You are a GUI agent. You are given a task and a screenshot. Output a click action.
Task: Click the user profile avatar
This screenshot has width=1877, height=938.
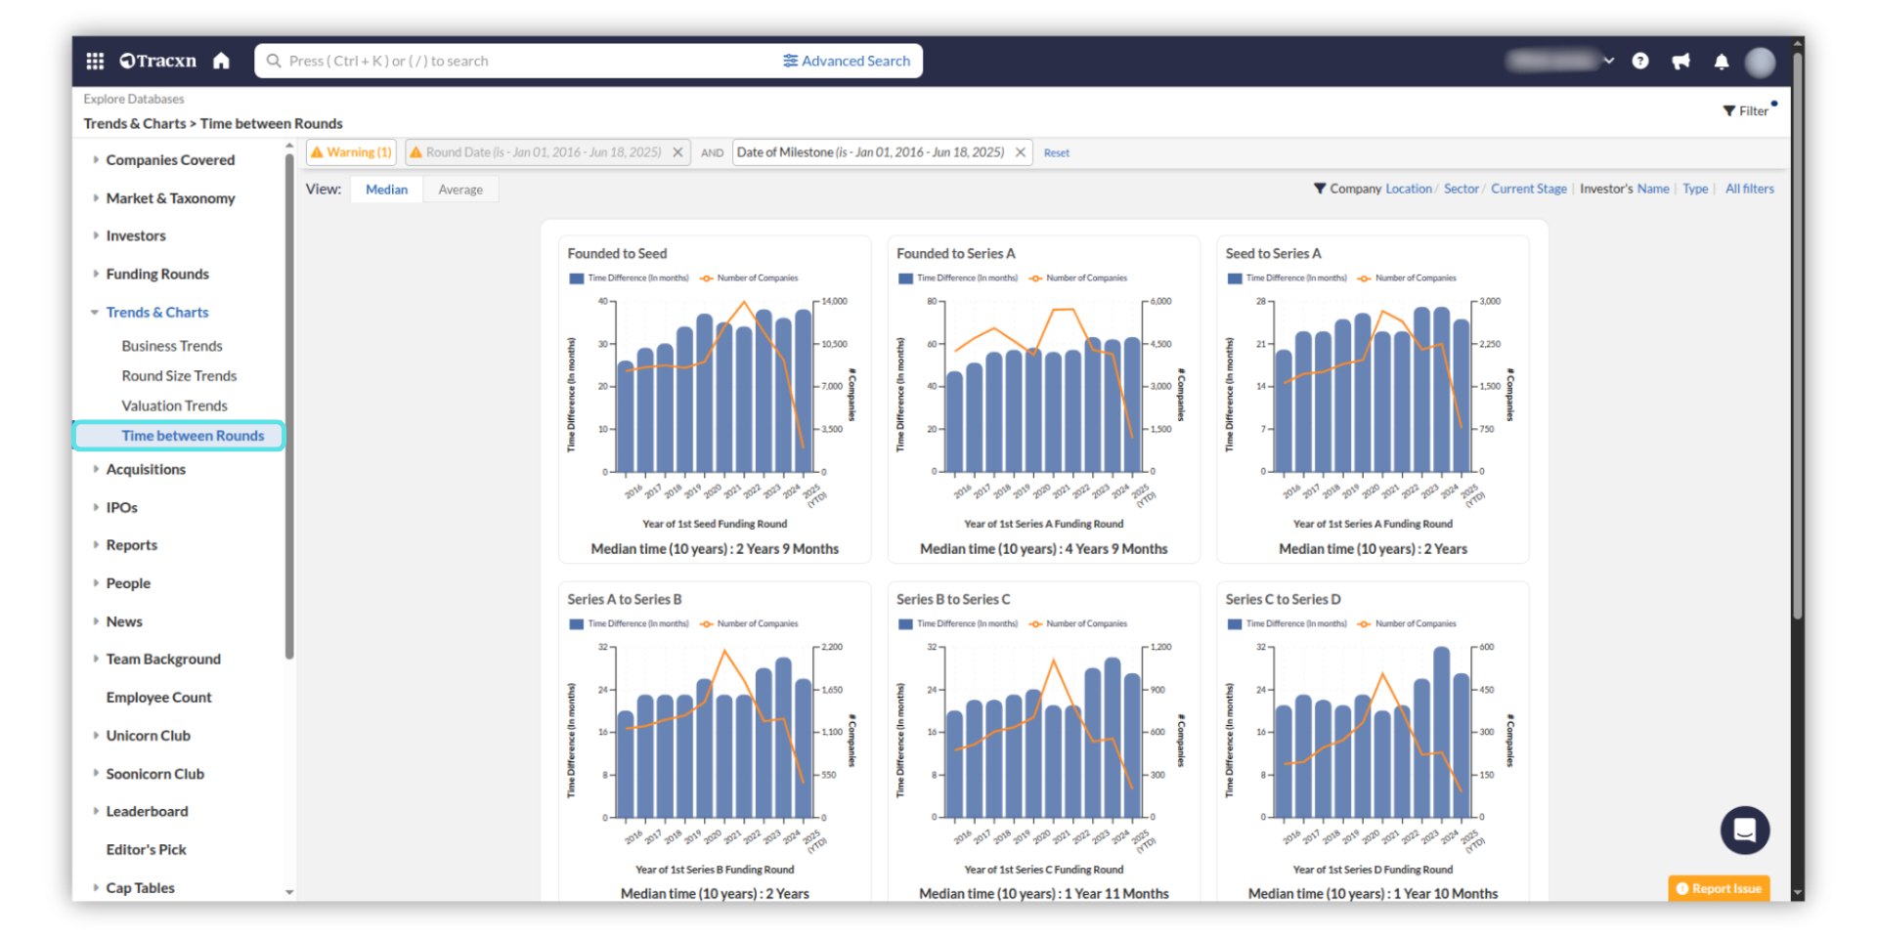click(1760, 62)
